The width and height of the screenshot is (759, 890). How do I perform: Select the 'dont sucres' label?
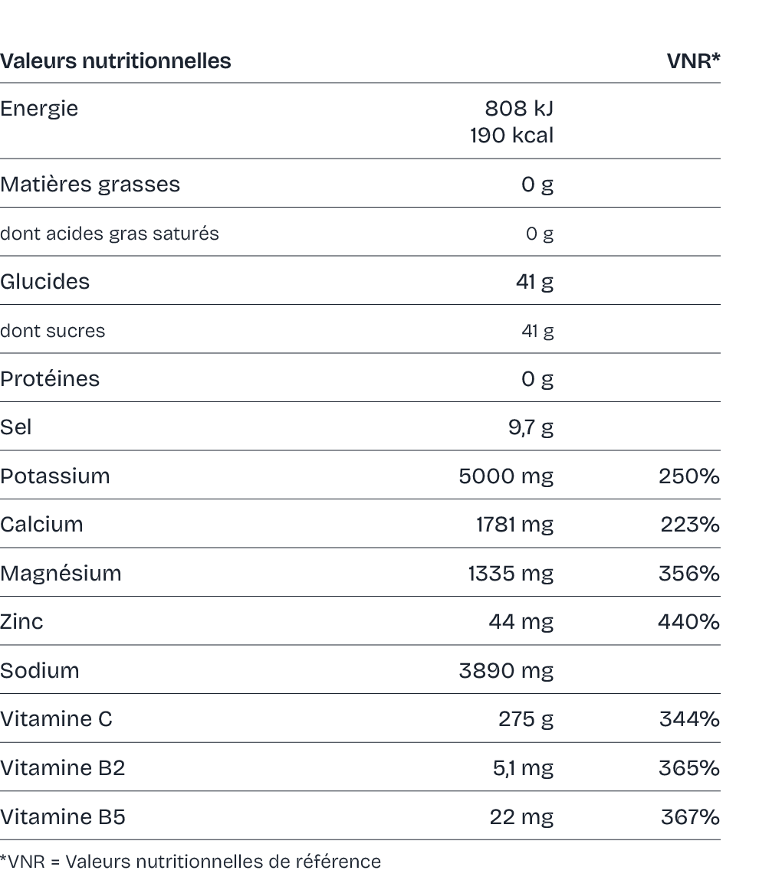click(x=52, y=330)
